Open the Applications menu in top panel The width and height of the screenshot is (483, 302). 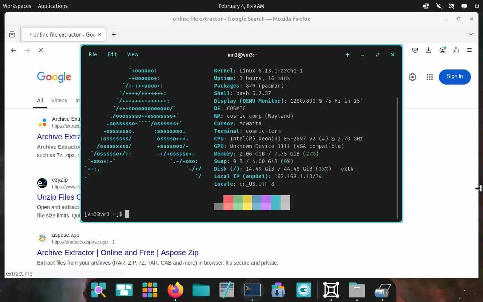click(x=53, y=6)
